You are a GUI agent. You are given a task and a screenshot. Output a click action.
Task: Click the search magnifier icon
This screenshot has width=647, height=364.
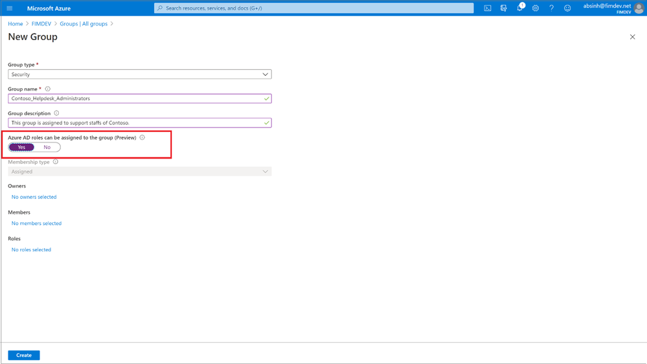pos(160,8)
